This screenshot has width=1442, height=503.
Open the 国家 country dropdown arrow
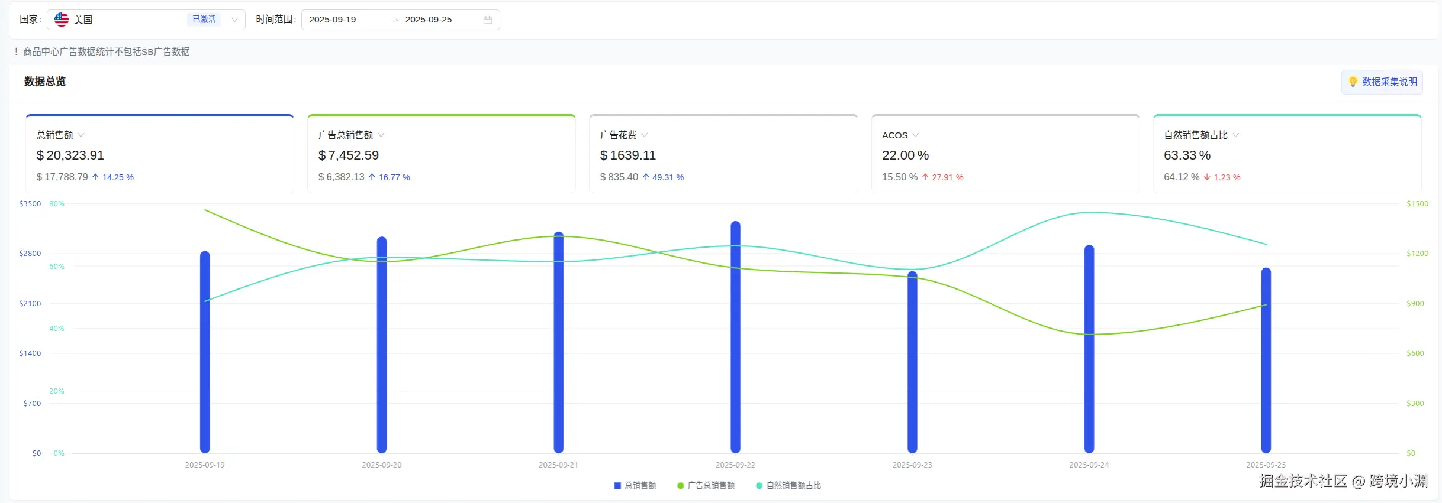[x=234, y=20]
